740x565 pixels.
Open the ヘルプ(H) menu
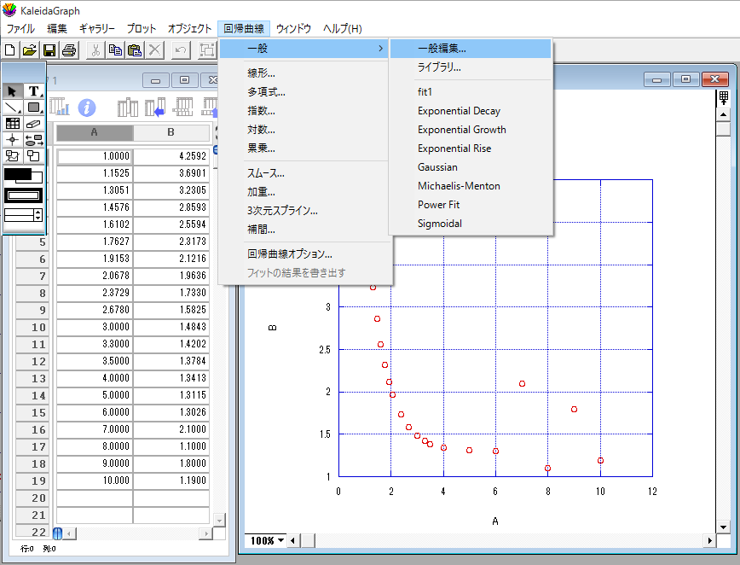point(343,29)
